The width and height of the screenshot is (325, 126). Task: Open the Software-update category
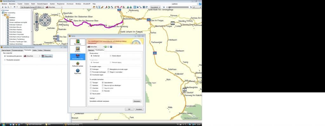tap(77, 64)
